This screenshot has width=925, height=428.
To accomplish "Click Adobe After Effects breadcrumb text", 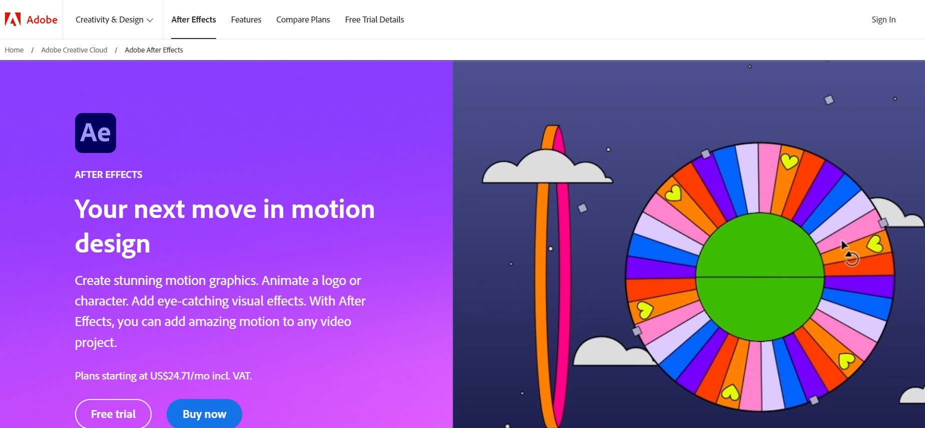I will [x=154, y=50].
